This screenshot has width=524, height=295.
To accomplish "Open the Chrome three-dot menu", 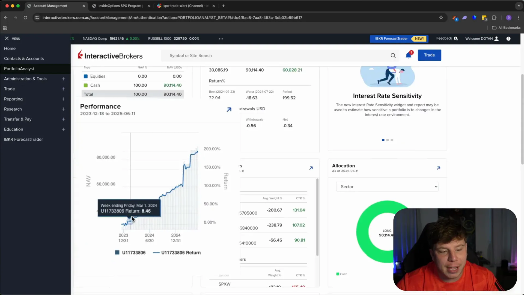I will (519, 17).
